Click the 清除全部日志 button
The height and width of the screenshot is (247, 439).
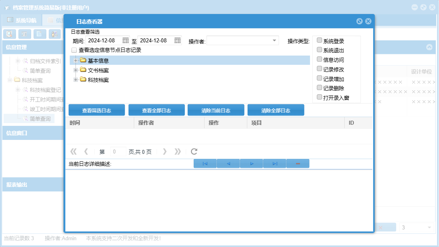(x=276, y=110)
